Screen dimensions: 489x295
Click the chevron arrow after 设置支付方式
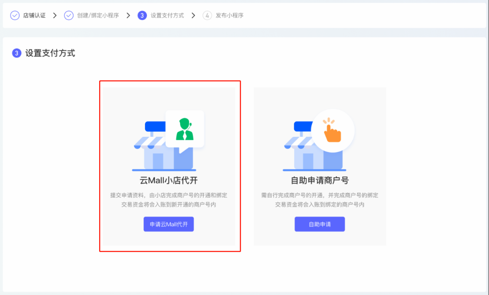tap(193, 15)
